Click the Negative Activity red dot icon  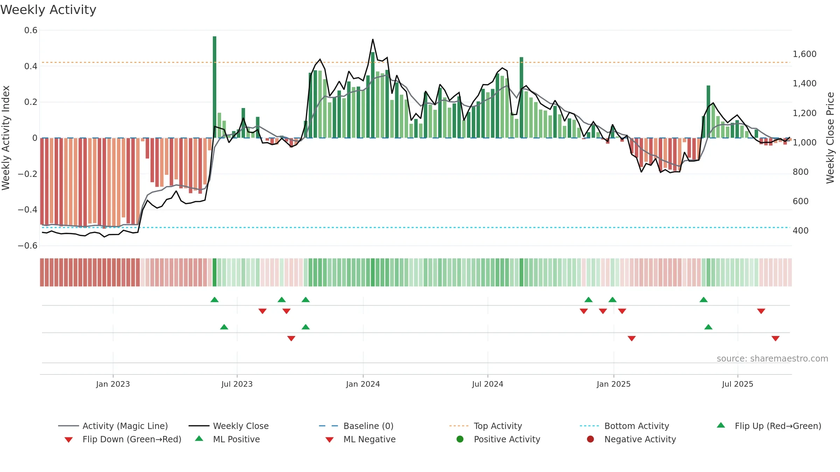click(x=590, y=439)
